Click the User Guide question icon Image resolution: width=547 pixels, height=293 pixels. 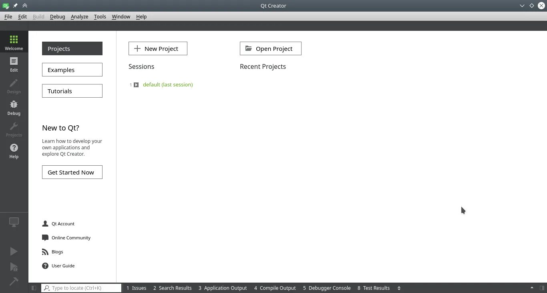(45, 266)
